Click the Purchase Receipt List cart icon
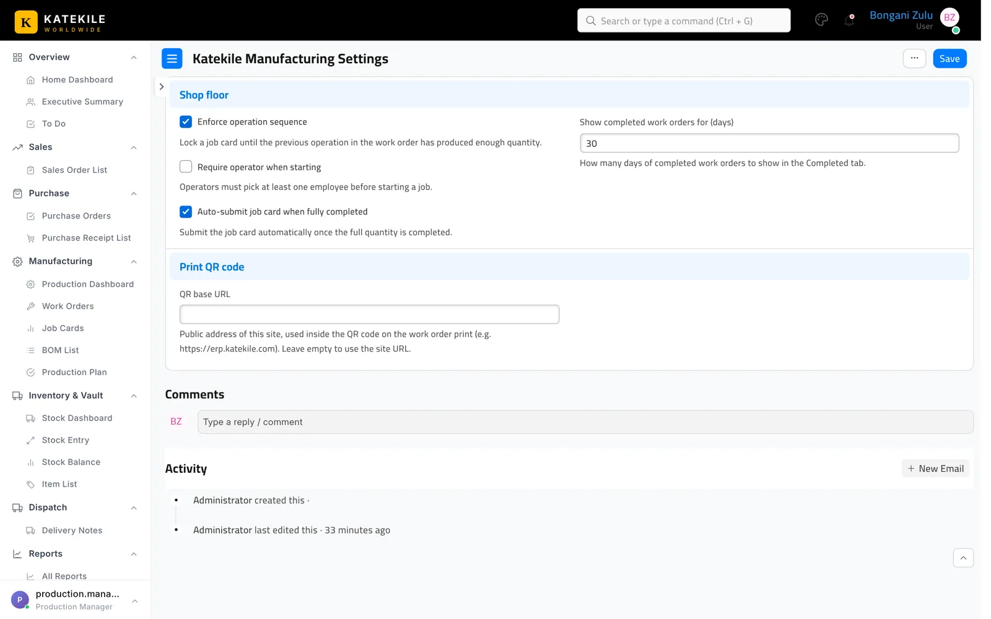 (x=30, y=238)
